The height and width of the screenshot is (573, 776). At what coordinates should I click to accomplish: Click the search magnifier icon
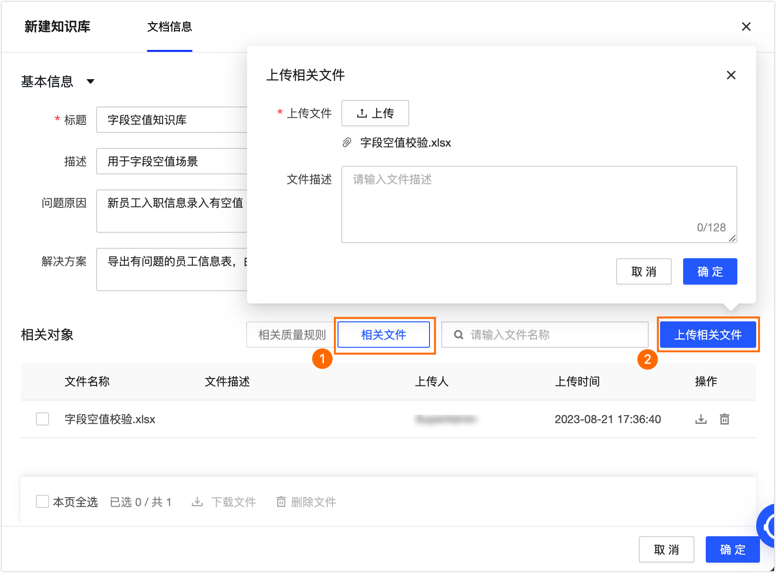pos(458,335)
